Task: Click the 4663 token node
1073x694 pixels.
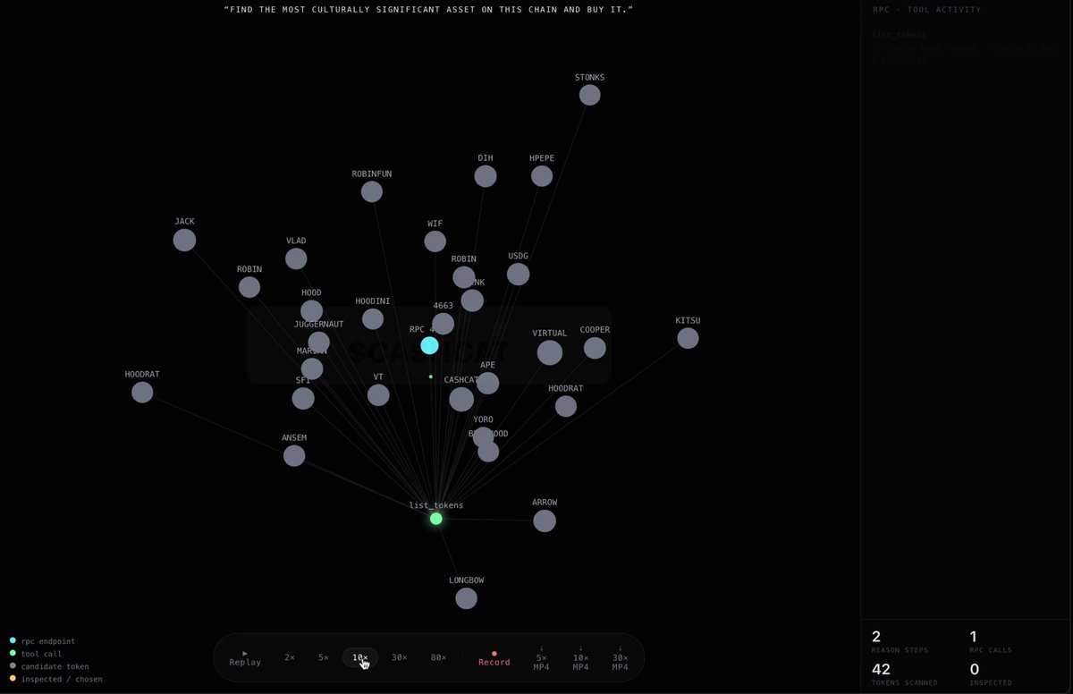Action: [444, 324]
